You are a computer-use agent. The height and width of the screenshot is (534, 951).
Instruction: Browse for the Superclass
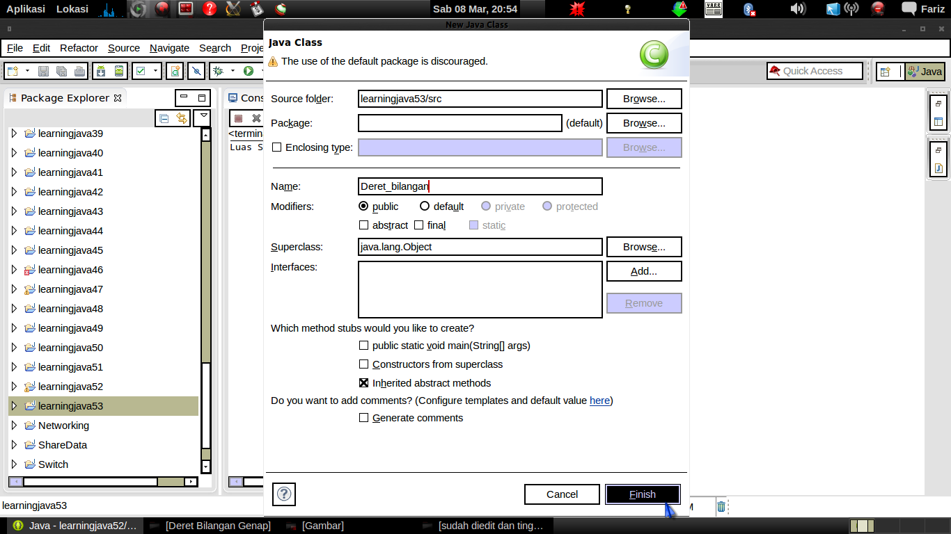click(x=644, y=247)
